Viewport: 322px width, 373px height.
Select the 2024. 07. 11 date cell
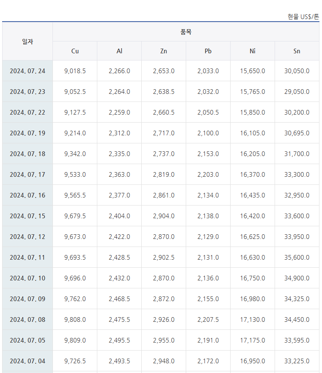[28, 258]
